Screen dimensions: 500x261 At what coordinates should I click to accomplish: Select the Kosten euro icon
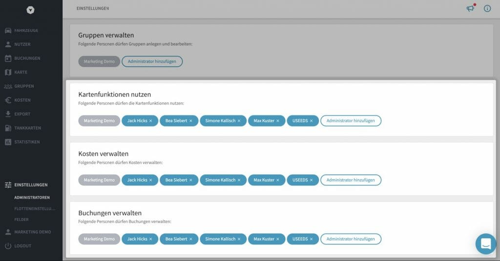[x=8, y=100]
